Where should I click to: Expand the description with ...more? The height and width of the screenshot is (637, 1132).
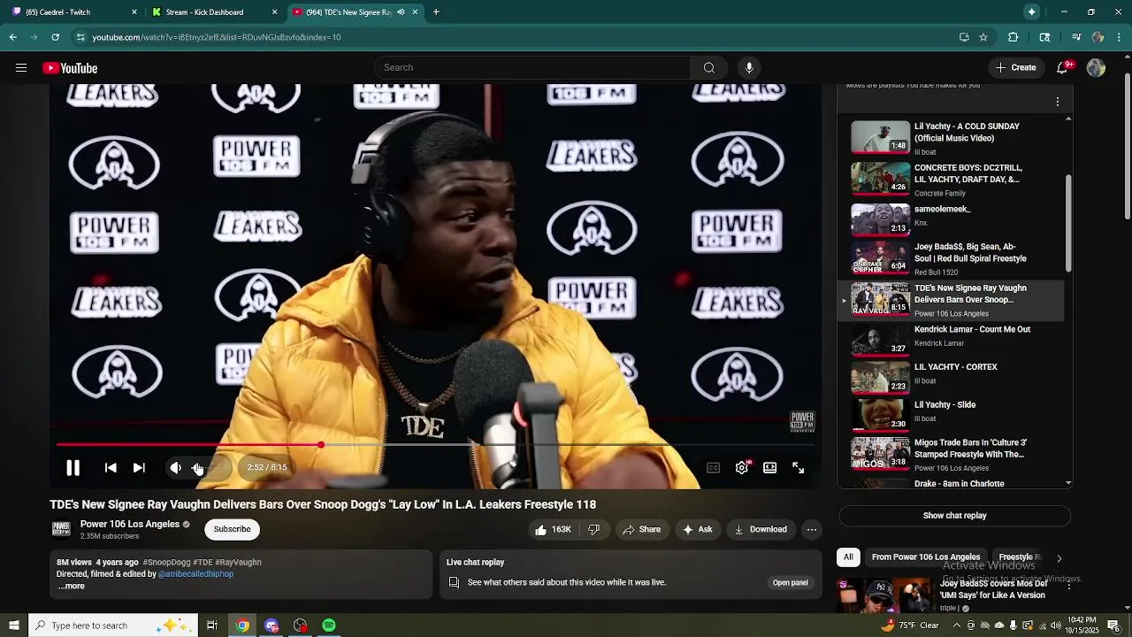point(72,586)
